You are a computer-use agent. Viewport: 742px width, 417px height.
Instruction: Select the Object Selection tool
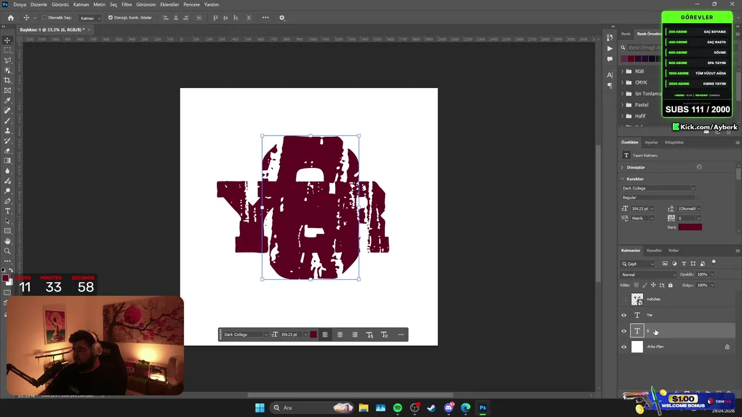tap(8, 70)
